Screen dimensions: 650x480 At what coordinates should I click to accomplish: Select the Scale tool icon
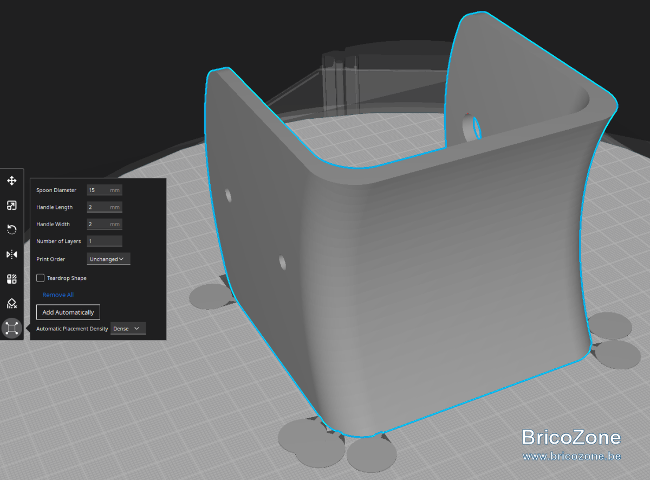(x=11, y=205)
